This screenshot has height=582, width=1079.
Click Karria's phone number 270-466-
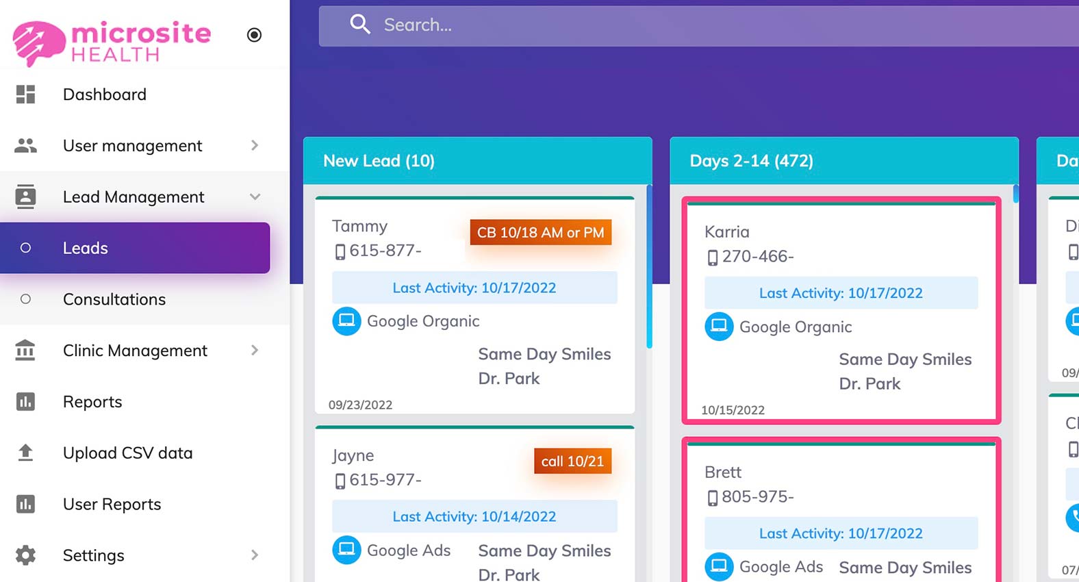coord(758,256)
